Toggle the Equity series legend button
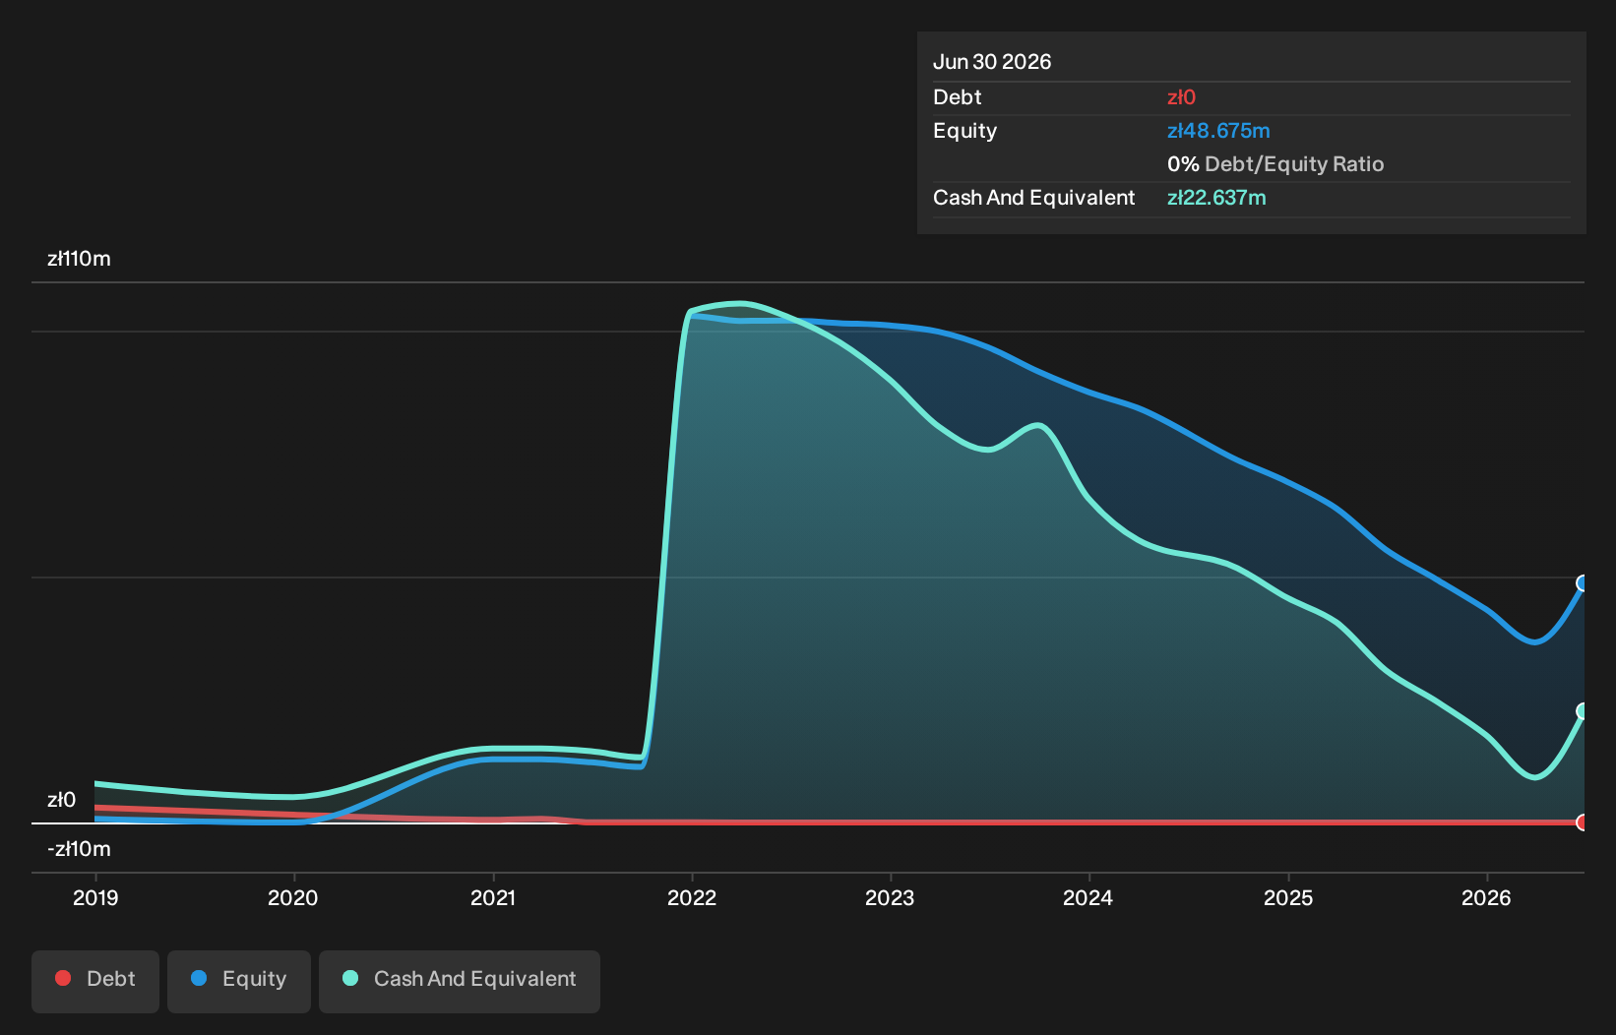This screenshot has width=1616, height=1035. point(239,981)
